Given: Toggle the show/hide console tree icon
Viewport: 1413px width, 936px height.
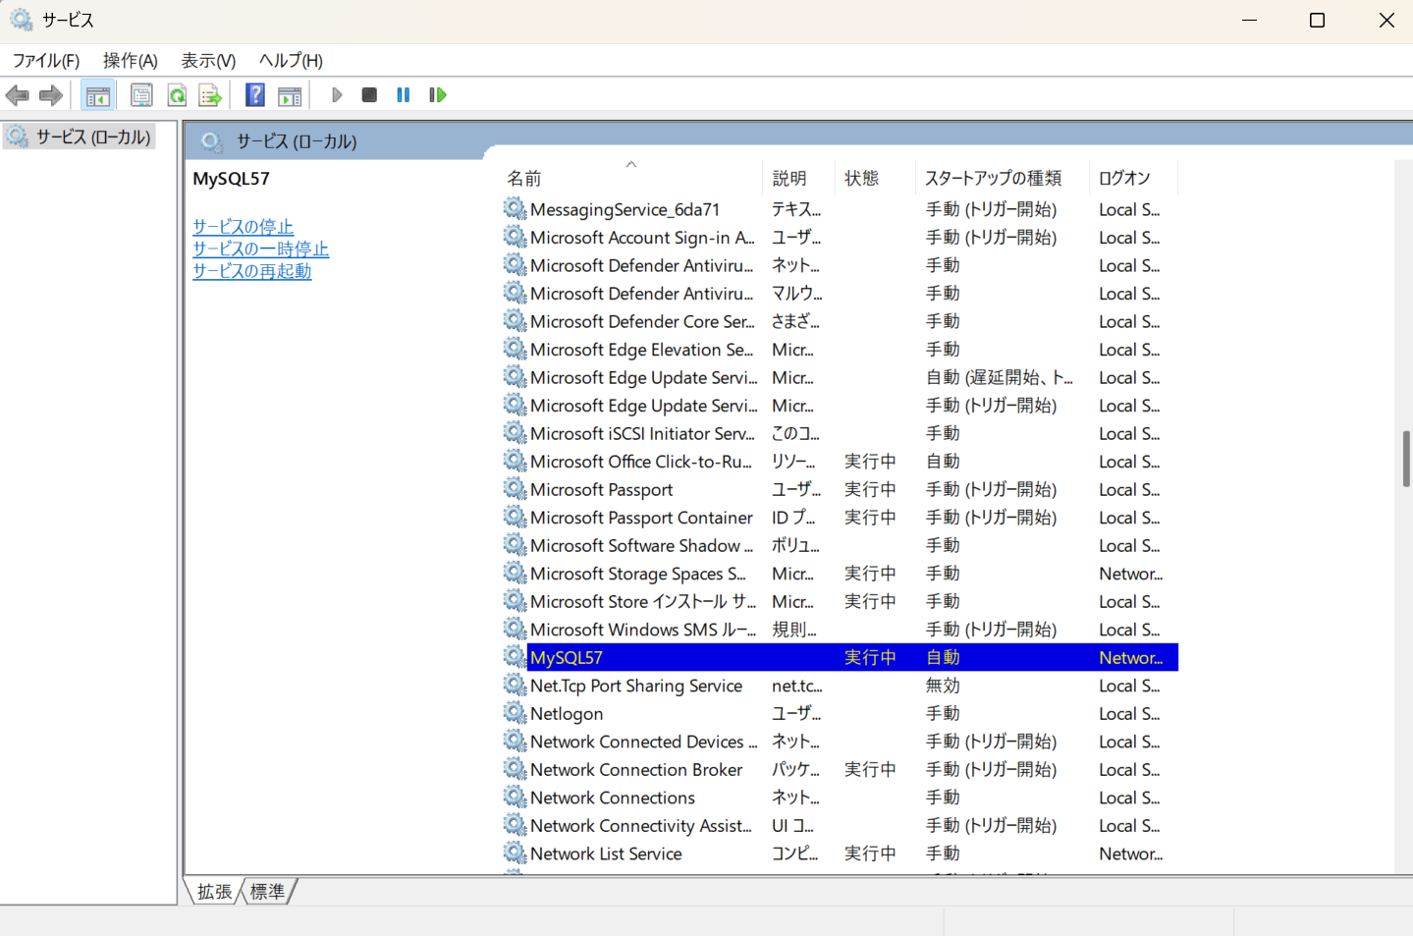Looking at the screenshot, I should coord(98,95).
